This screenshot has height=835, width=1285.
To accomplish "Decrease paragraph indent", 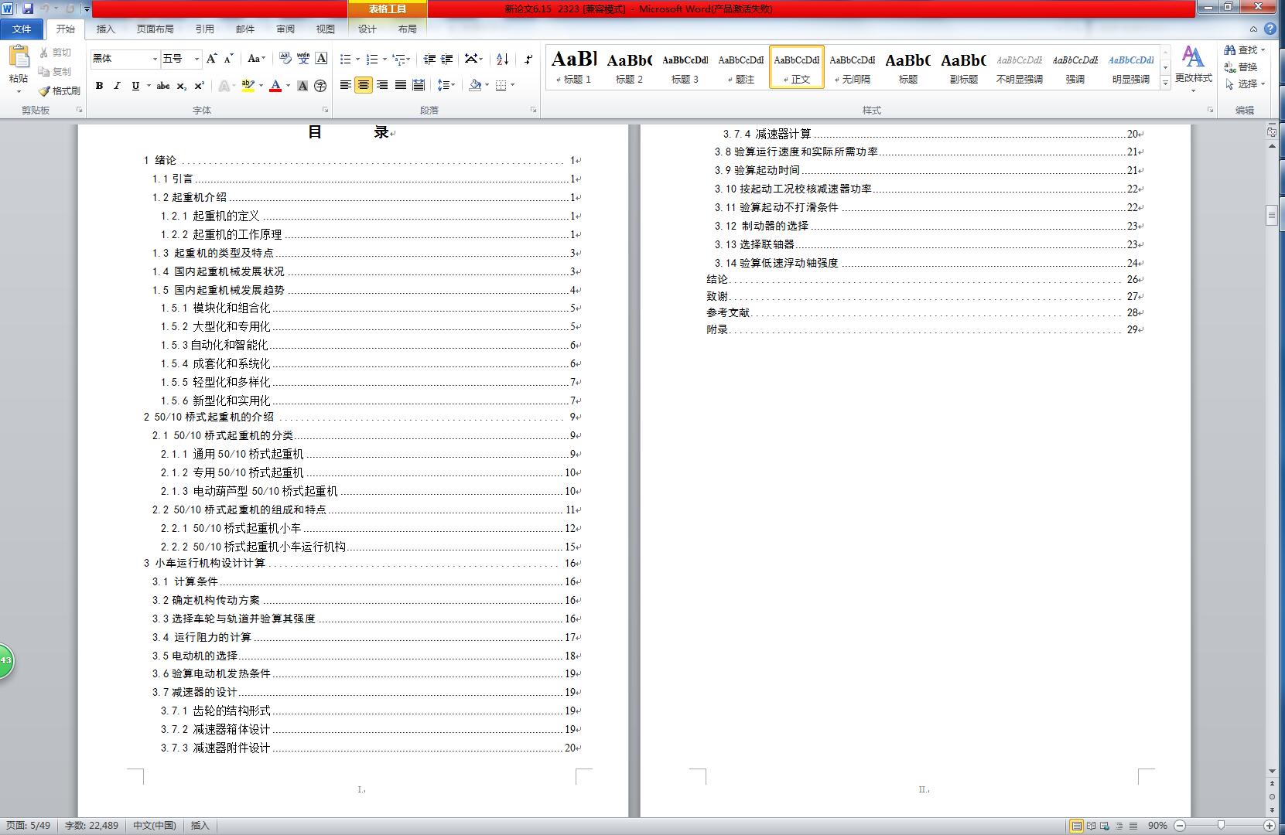I will pyautogui.click(x=429, y=59).
